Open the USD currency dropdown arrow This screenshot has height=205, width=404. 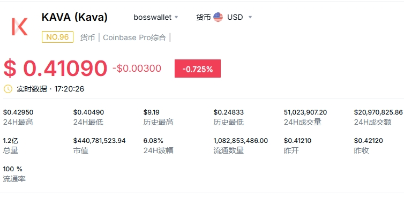pos(250,17)
